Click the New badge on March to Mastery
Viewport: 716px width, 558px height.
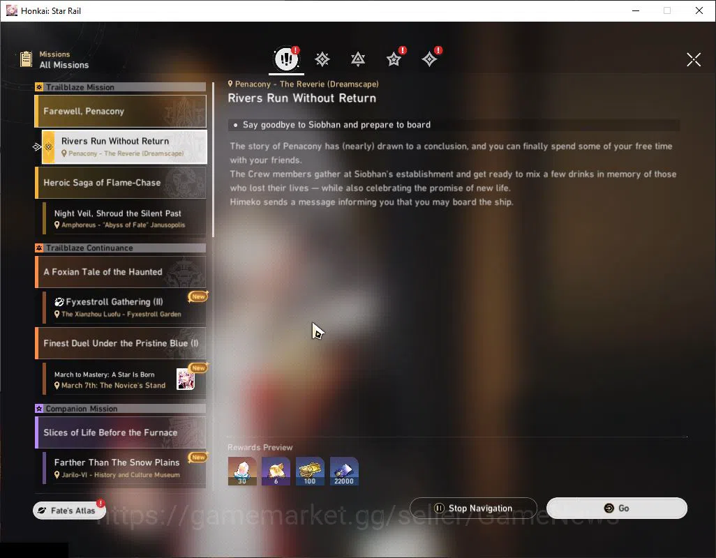pos(198,368)
